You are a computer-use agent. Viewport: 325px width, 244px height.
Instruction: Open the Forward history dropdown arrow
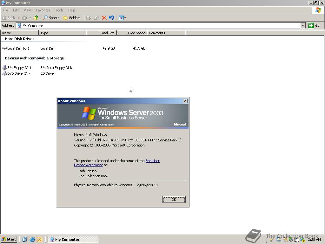30,18
